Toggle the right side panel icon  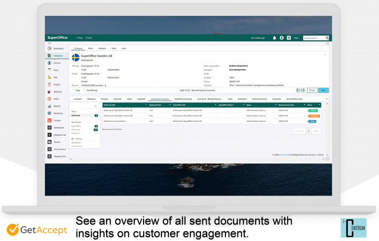327,43
